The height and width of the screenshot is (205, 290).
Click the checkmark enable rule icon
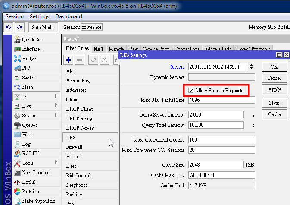pyautogui.click(x=93, y=60)
